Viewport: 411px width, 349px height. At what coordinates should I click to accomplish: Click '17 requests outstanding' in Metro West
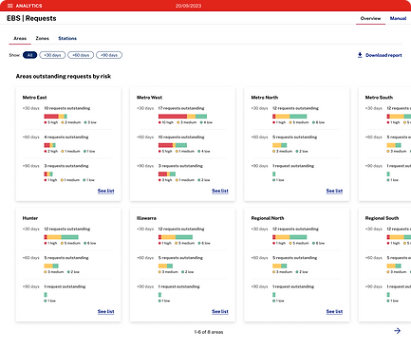181,108
